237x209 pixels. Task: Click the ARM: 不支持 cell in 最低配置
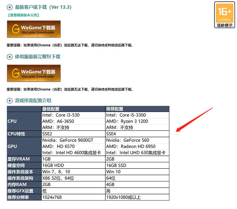pos(73,127)
